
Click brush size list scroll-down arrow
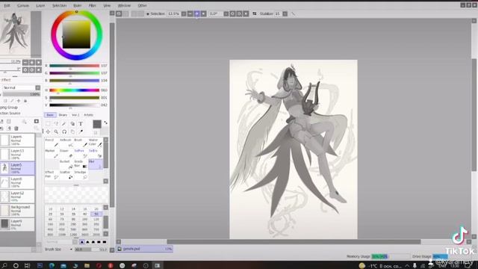[106, 234]
